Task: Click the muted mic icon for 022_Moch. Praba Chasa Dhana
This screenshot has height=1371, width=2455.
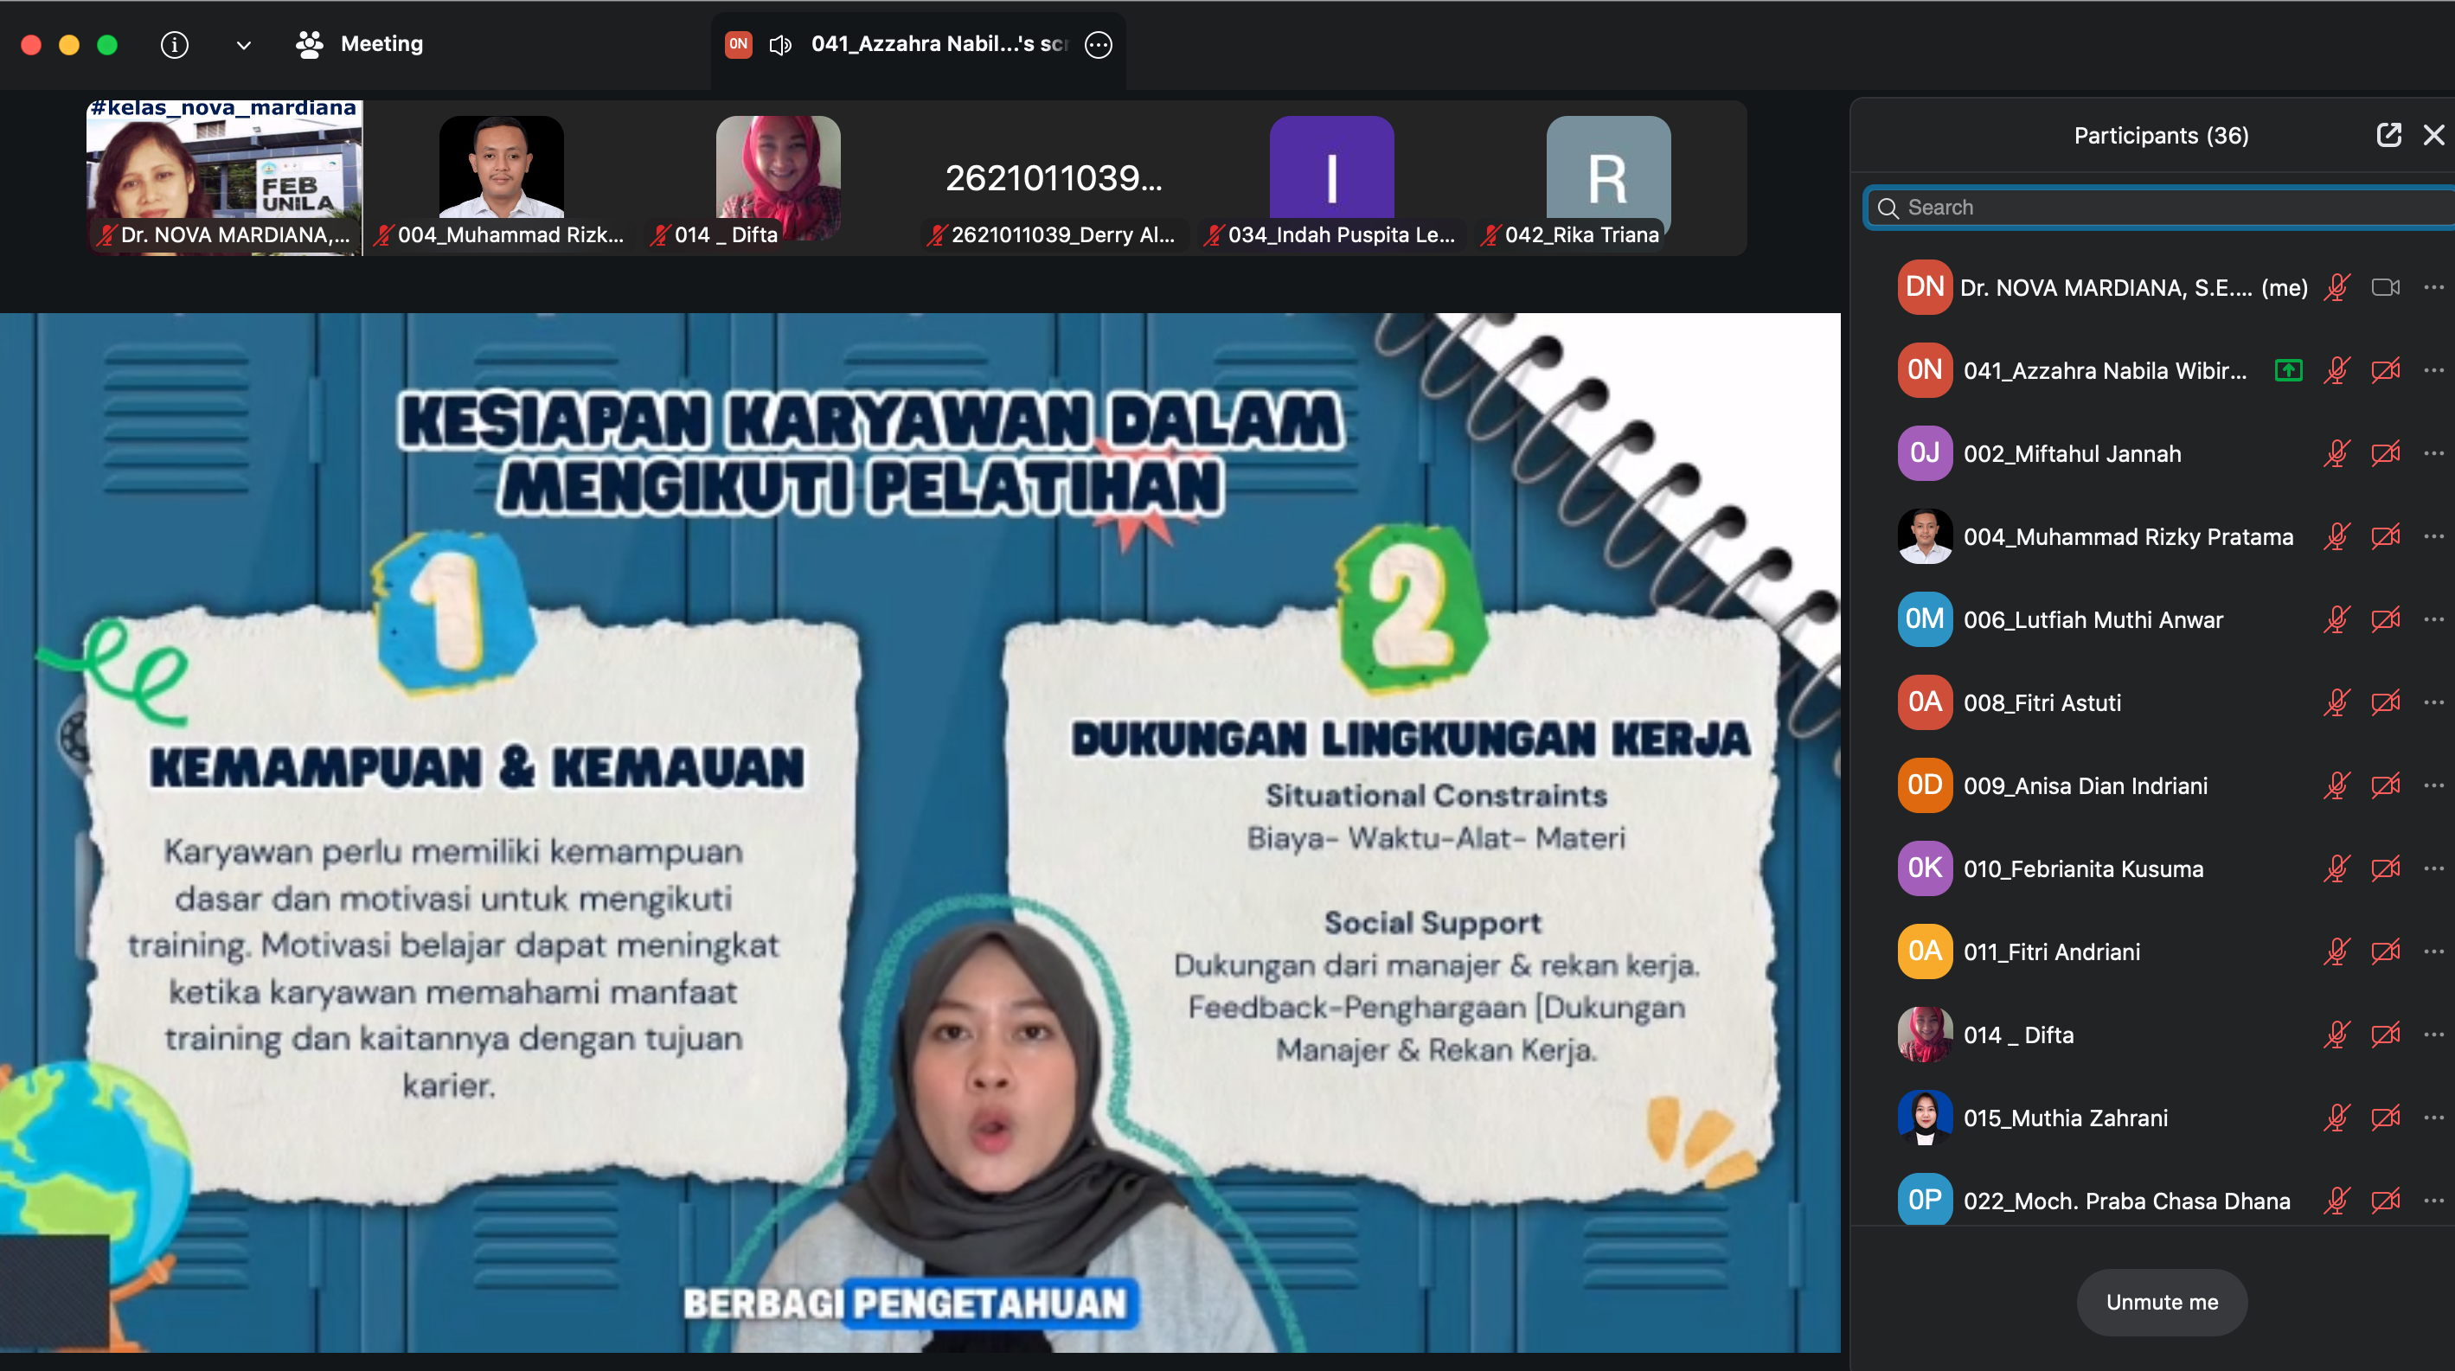Action: [x=2336, y=1201]
